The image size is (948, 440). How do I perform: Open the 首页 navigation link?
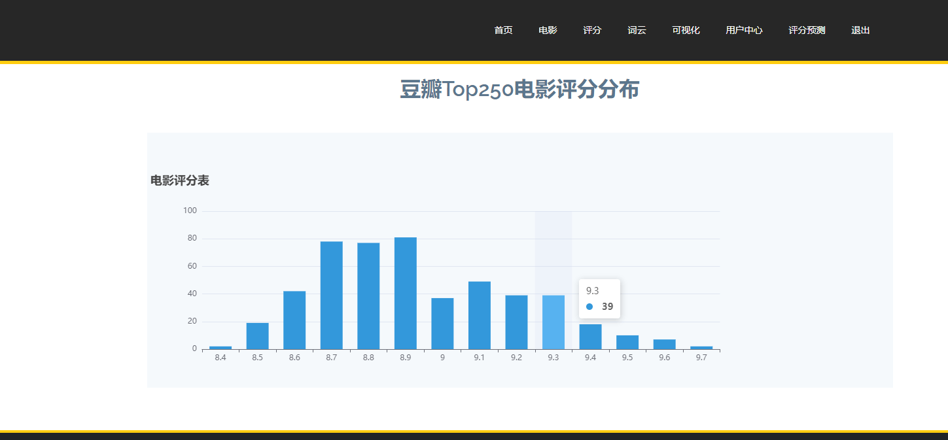[x=503, y=30]
